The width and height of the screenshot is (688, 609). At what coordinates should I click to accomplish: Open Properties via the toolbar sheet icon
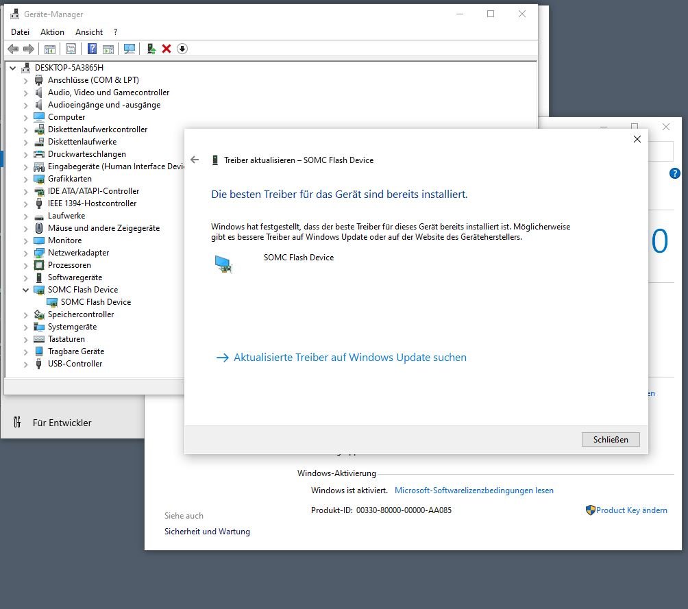(x=71, y=49)
